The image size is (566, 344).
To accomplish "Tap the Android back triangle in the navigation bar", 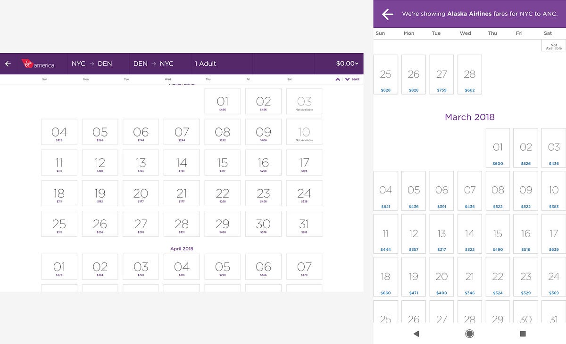I will click(x=416, y=334).
